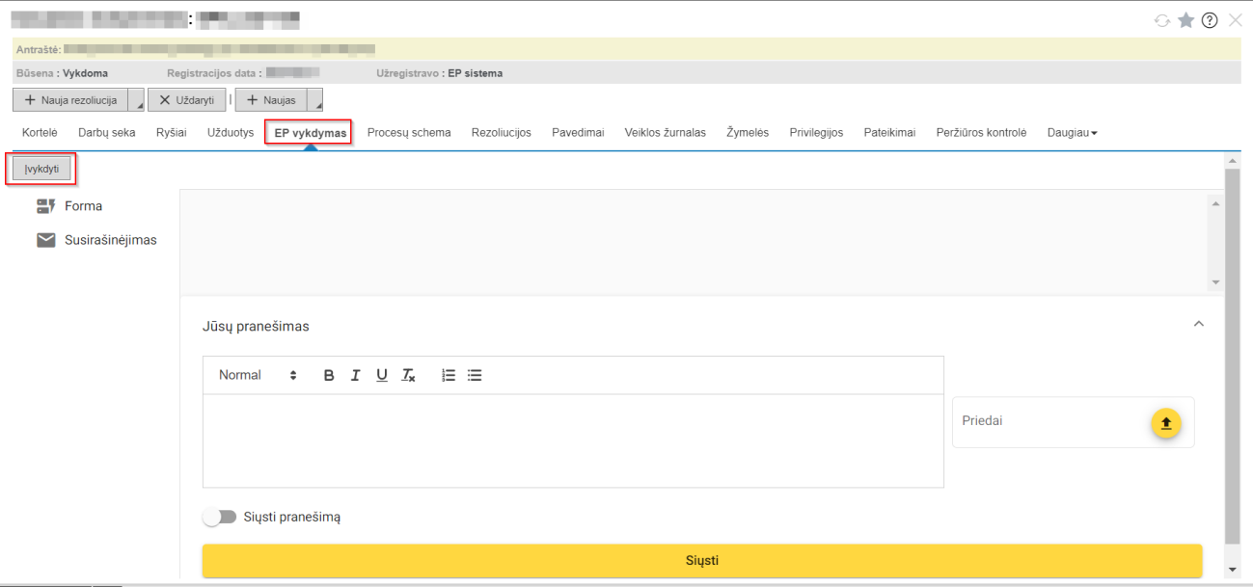Apply italic formatting in editor
The height and width of the screenshot is (587, 1253).
(355, 376)
